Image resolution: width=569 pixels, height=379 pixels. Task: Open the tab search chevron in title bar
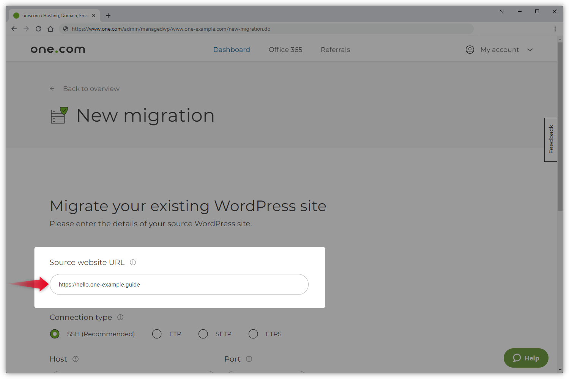coord(502,11)
